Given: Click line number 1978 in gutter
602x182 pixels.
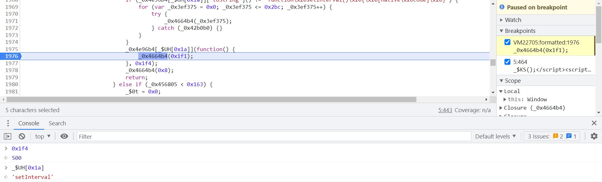Looking at the screenshot, I should tap(12, 70).
